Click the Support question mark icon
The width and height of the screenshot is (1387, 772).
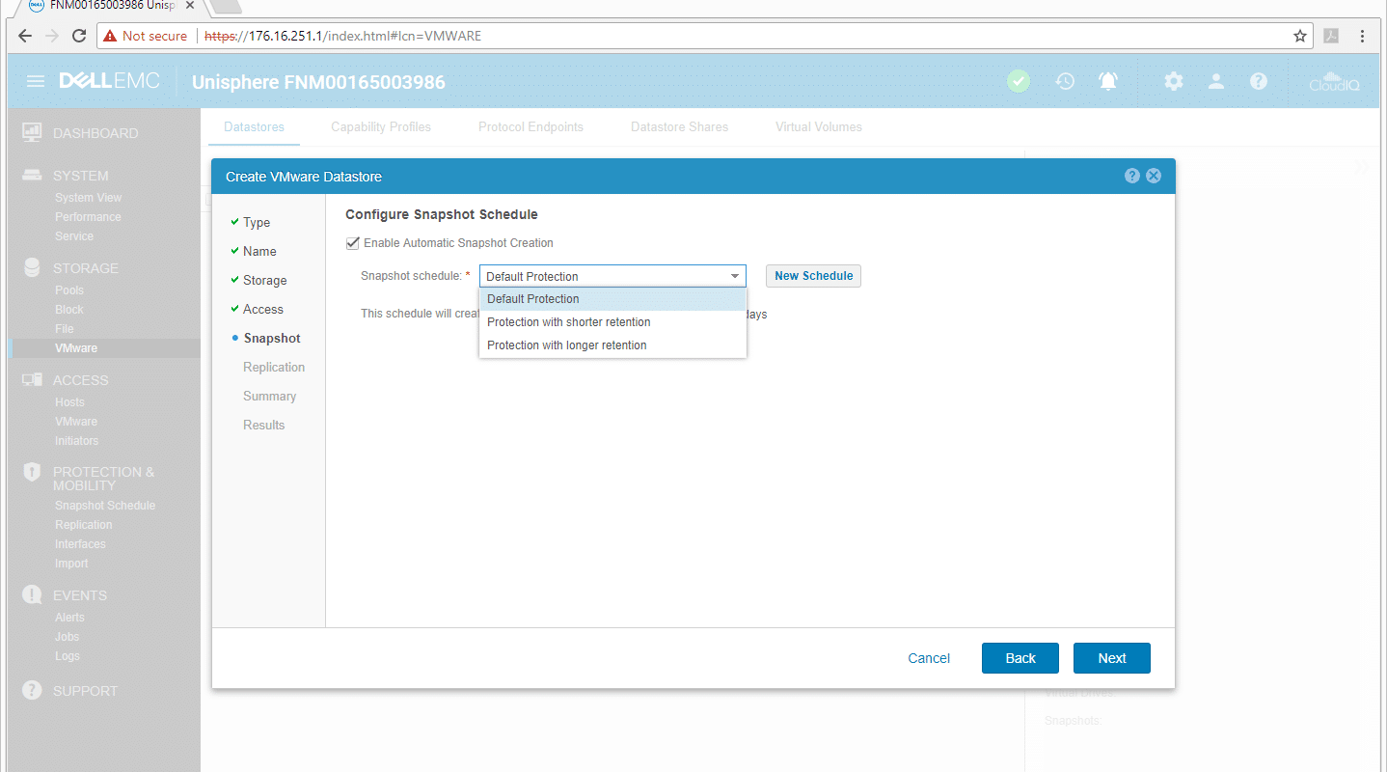[x=32, y=690]
